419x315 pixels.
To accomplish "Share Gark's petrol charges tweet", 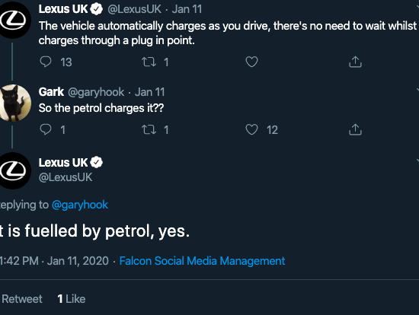I will click(355, 130).
